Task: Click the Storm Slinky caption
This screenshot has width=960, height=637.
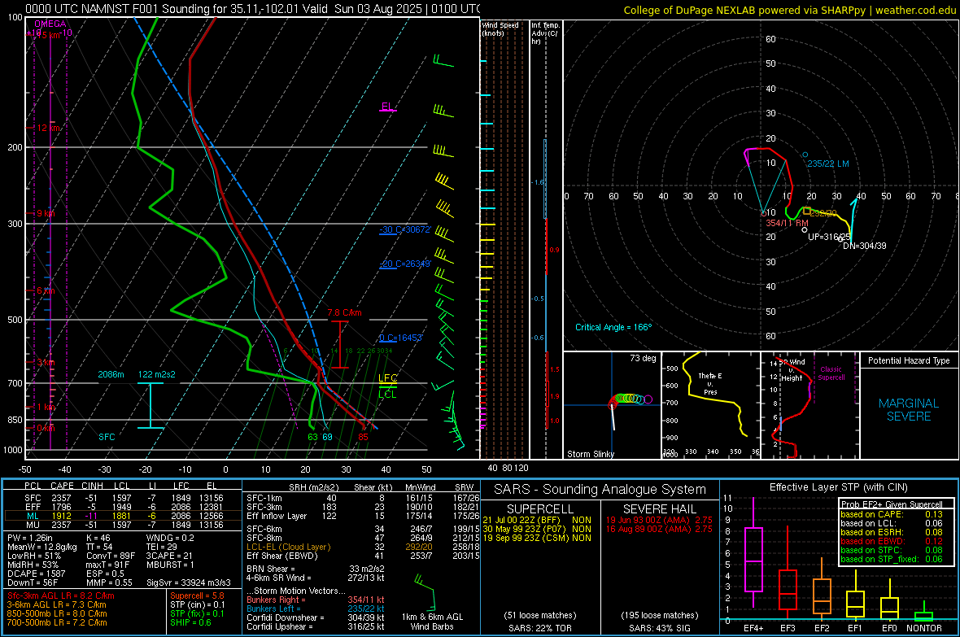Action: 590,454
